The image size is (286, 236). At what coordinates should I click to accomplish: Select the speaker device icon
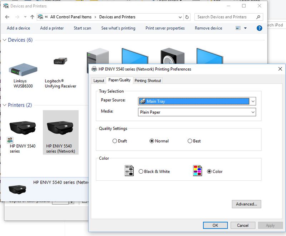tap(172, 56)
